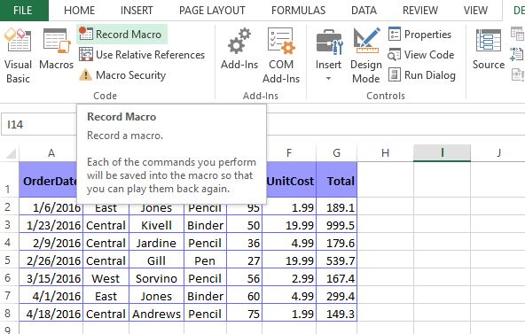
Task: Switch to the REVIEW tab
Action: click(420, 11)
